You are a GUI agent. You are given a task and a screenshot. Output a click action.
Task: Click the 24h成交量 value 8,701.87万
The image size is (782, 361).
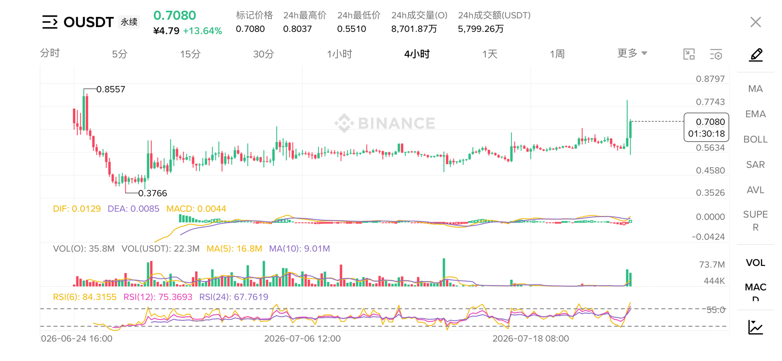[x=414, y=29]
